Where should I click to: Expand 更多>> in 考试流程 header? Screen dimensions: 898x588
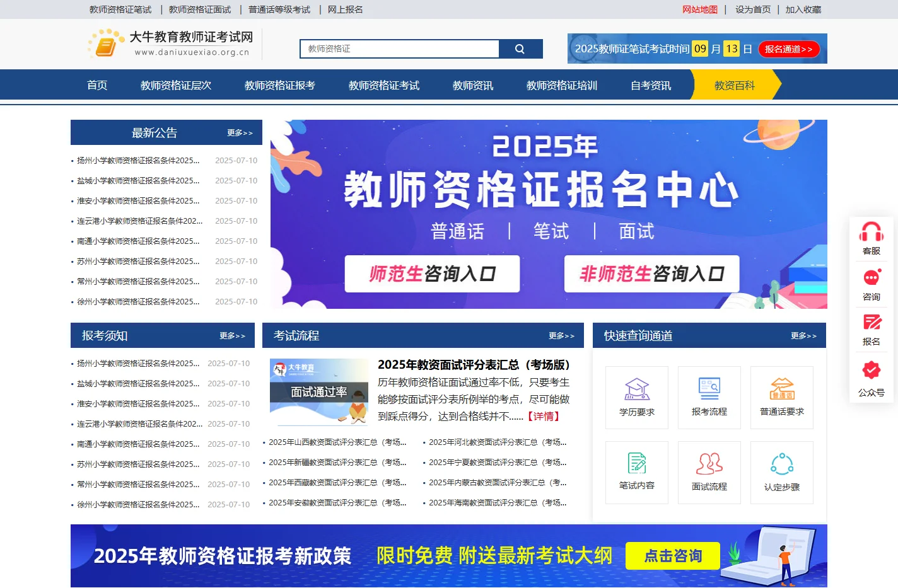tap(561, 336)
